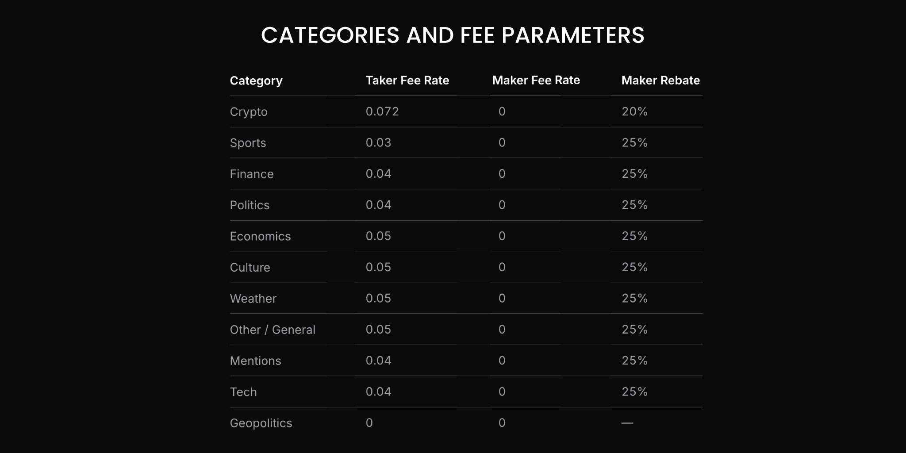The width and height of the screenshot is (906, 453).
Task: Click the Taker Fee Rate column header
Action: [407, 81]
